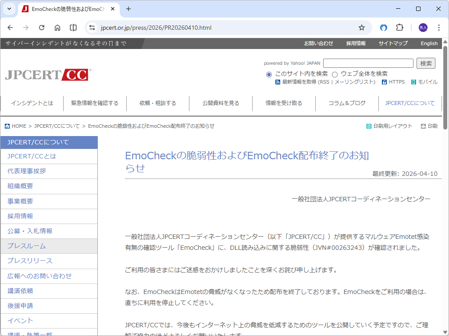This screenshot has height=336, width=449.
Task: Select the ウェブ全体を検索 radio button
Action: (335, 74)
